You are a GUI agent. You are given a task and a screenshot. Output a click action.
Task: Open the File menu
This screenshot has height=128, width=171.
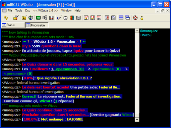pos(10,11)
